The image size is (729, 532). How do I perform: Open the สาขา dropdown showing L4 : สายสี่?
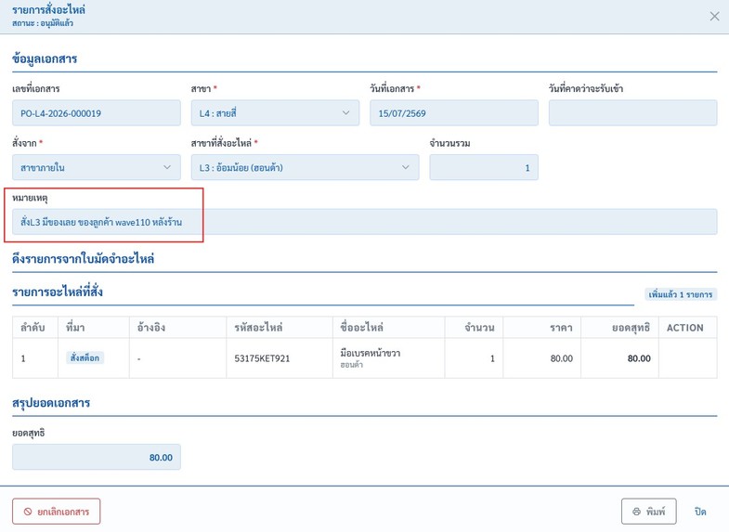pyautogui.click(x=275, y=113)
